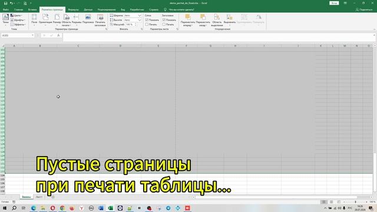Switch to the Data (Данные) tab

tap(88, 9)
